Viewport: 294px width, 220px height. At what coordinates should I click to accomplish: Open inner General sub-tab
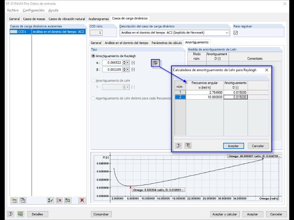point(96,43)
